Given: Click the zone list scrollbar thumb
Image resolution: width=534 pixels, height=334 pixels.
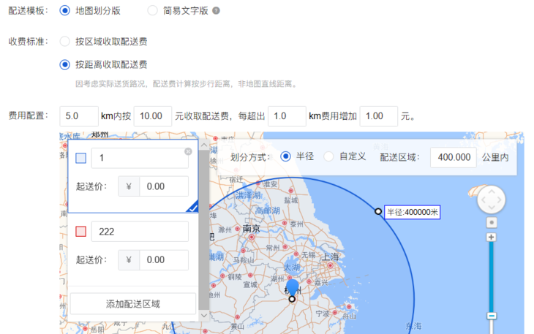Looking at the screenshot, I should [203, 230].
